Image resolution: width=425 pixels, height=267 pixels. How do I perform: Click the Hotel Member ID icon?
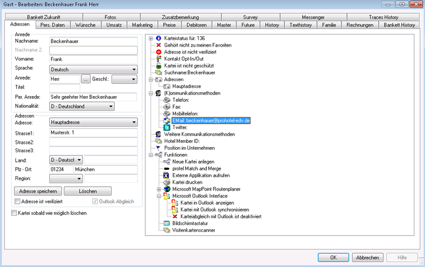click(x=158, y=141)
